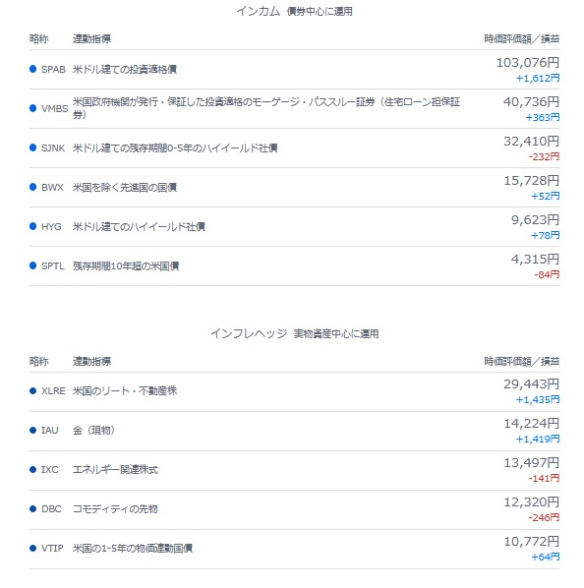584x588 pixels.
Task: Click the 時価評価額/損益 header in income table
Action: click(x=522, y=38)
